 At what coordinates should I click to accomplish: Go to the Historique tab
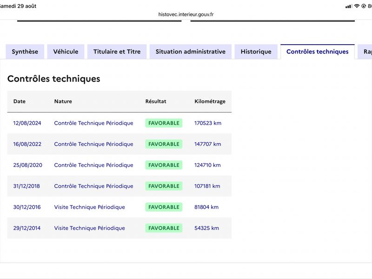pos(256,52)
